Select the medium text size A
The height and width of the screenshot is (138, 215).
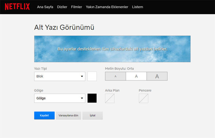click(136, 76)
